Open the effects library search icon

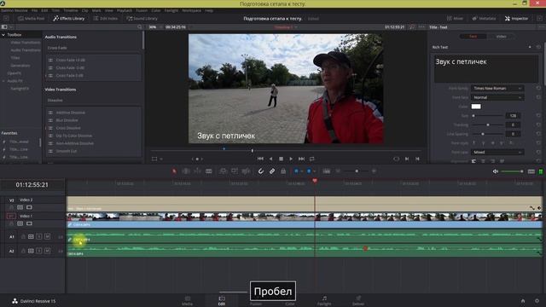140,26
